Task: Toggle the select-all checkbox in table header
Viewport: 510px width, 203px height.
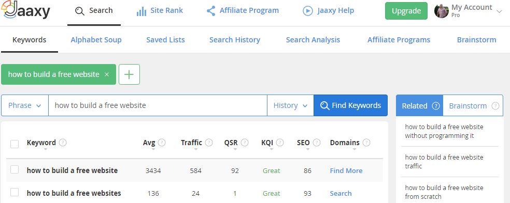Action: [x=15, y=144]
